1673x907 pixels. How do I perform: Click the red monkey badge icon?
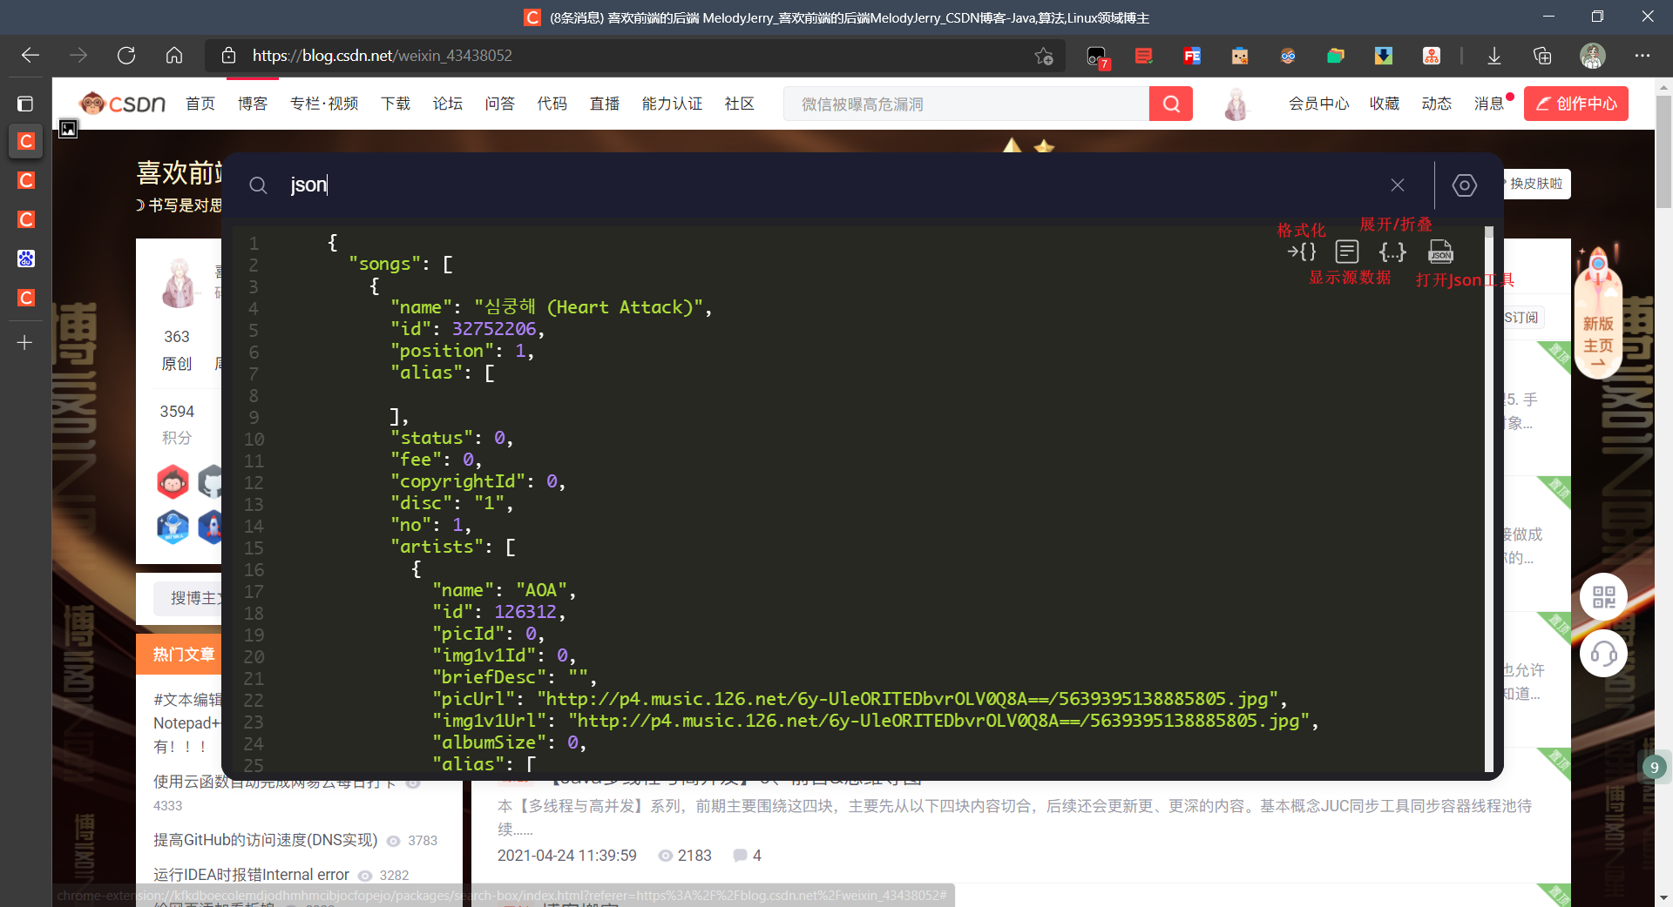click(x=173, y=481)
